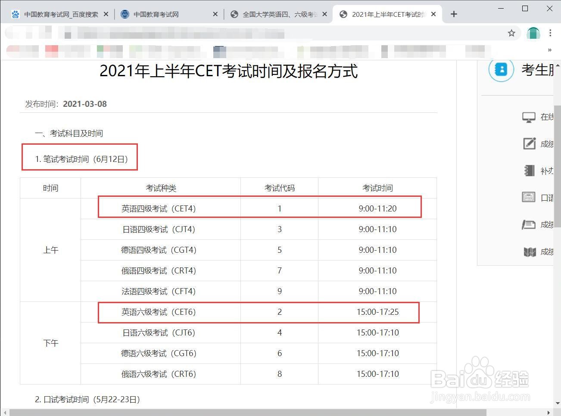Click the publish date 2021-03-08
This screenshot has width=561, height=416.
click(85, 104)
